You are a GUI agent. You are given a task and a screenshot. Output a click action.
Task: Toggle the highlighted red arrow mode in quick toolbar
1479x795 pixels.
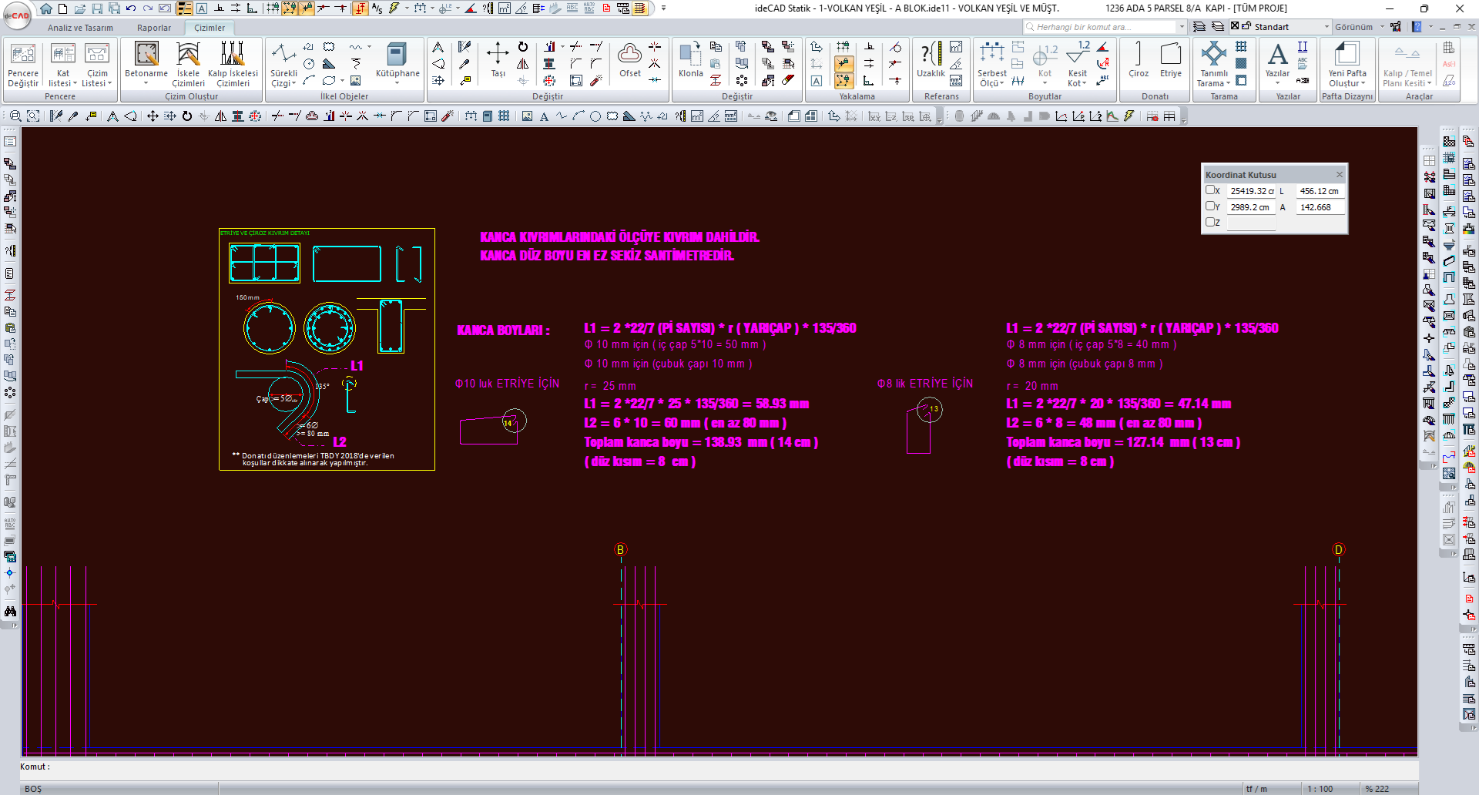pos(360,8)
